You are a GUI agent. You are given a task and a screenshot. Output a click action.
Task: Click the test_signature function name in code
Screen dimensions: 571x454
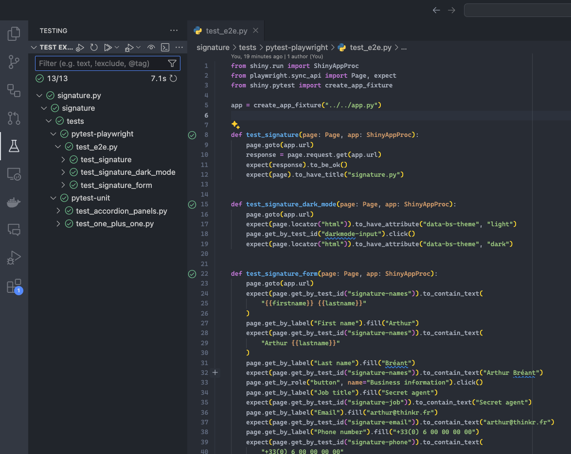[x=272, y=135]
